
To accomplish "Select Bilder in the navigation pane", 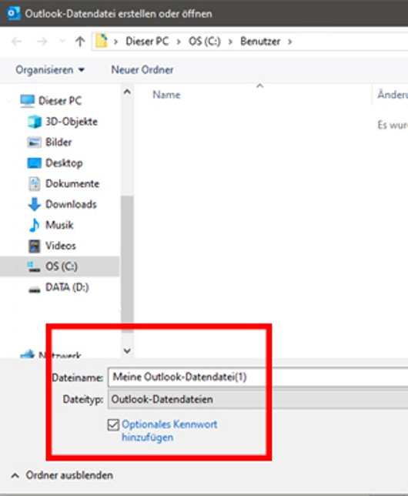I will click(50, 142).
